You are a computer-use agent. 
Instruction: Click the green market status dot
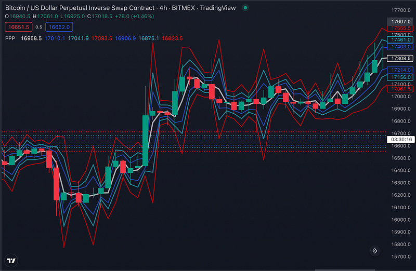click(x=245, y=8)
